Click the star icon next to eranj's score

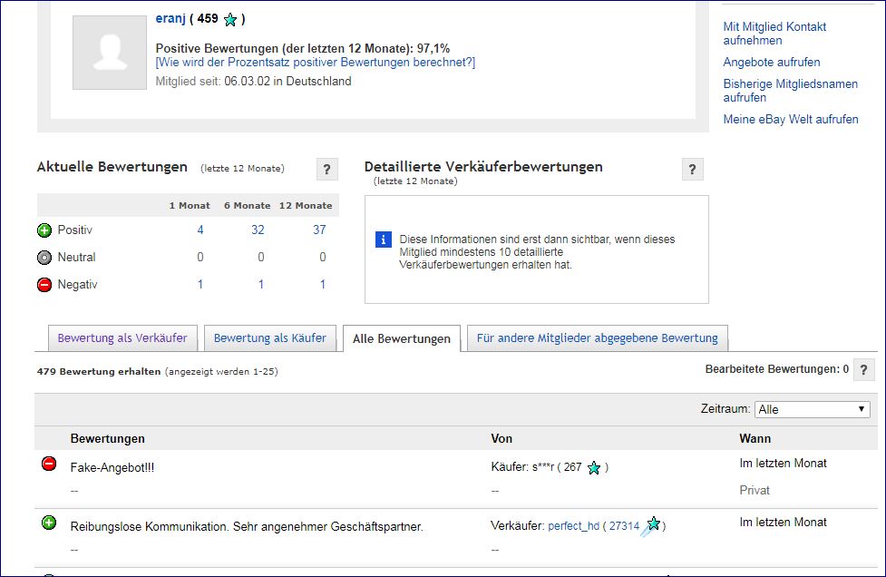pos(230,19)
